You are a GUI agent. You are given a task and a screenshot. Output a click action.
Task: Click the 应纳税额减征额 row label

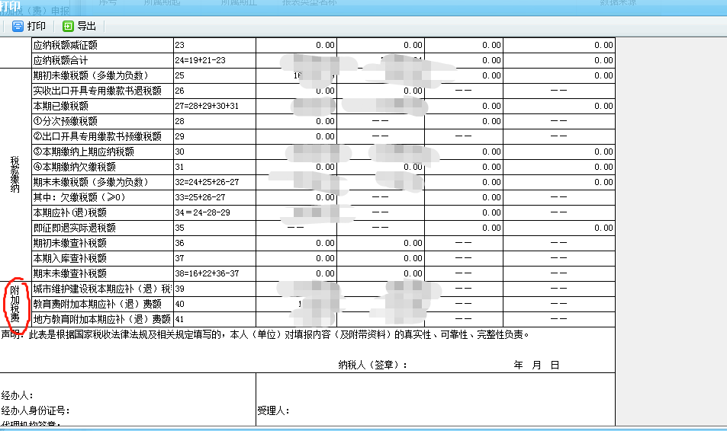pos(66,45)
